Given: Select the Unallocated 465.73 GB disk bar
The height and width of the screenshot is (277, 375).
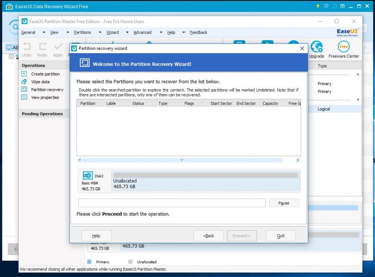Looking at the screenshot, I should [x=205, y=181].
